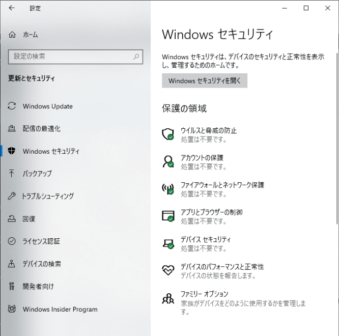Open デバイスのパフォーマンスと正常性 link
Viewport: 339px width, 336px height.
(222, 267)
